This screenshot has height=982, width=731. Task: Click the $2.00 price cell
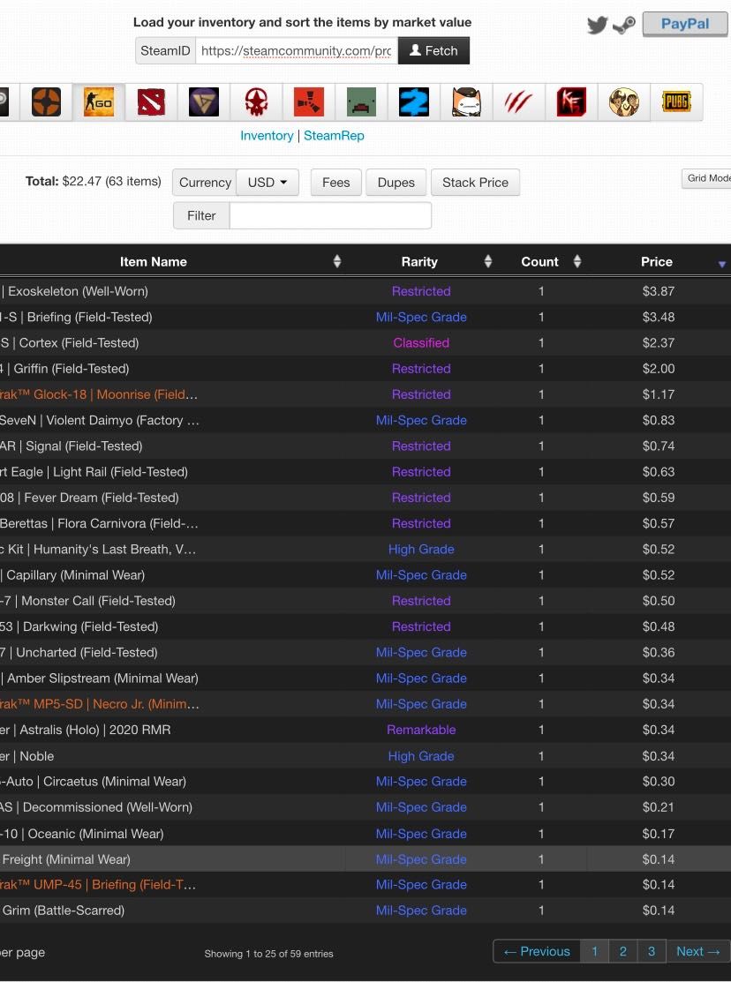coord(659,369)
